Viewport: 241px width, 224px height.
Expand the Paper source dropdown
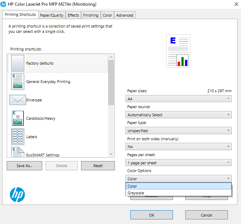pyautogui.click(x=179, y=115)
